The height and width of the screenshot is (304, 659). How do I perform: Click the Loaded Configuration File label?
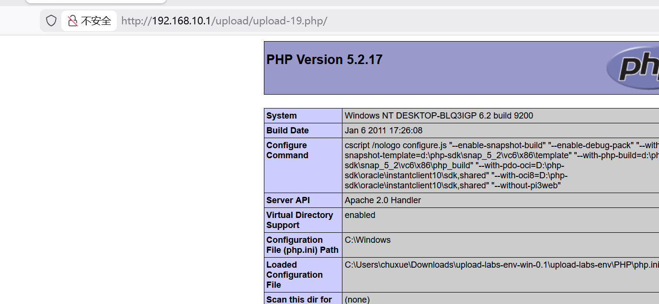click(295, 275)
